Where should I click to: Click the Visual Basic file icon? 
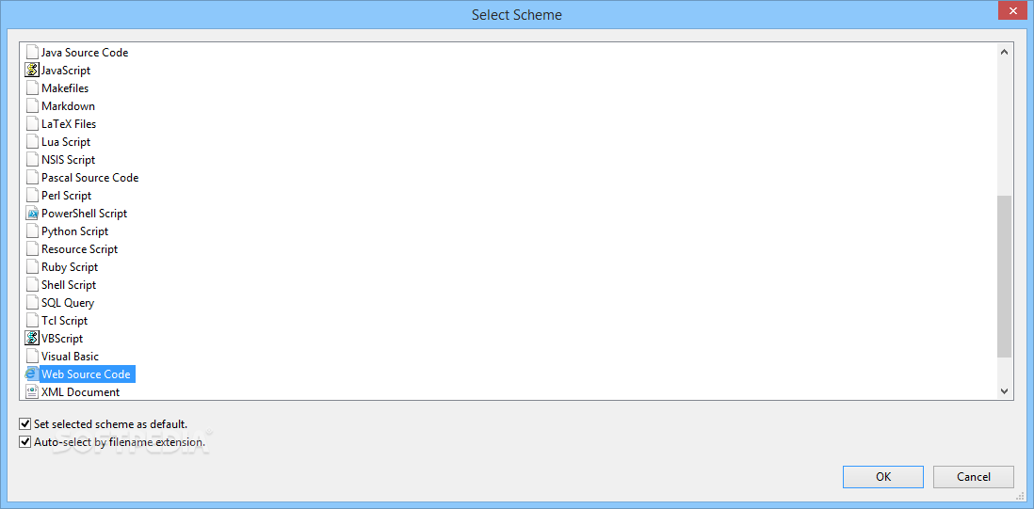coord(32,356)
